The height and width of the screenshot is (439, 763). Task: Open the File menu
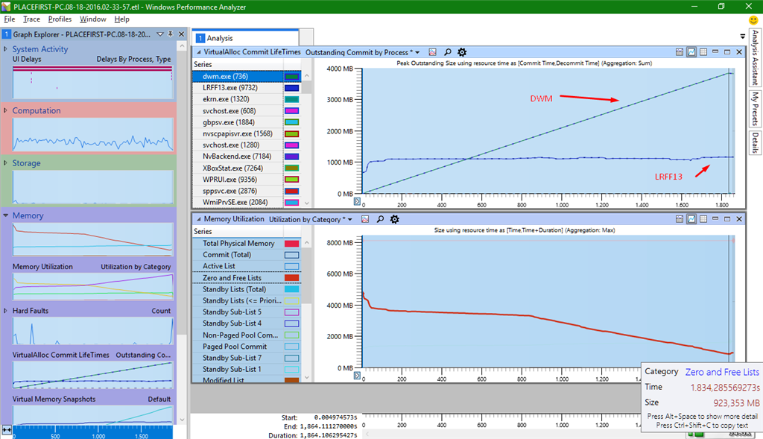point(9,19)
